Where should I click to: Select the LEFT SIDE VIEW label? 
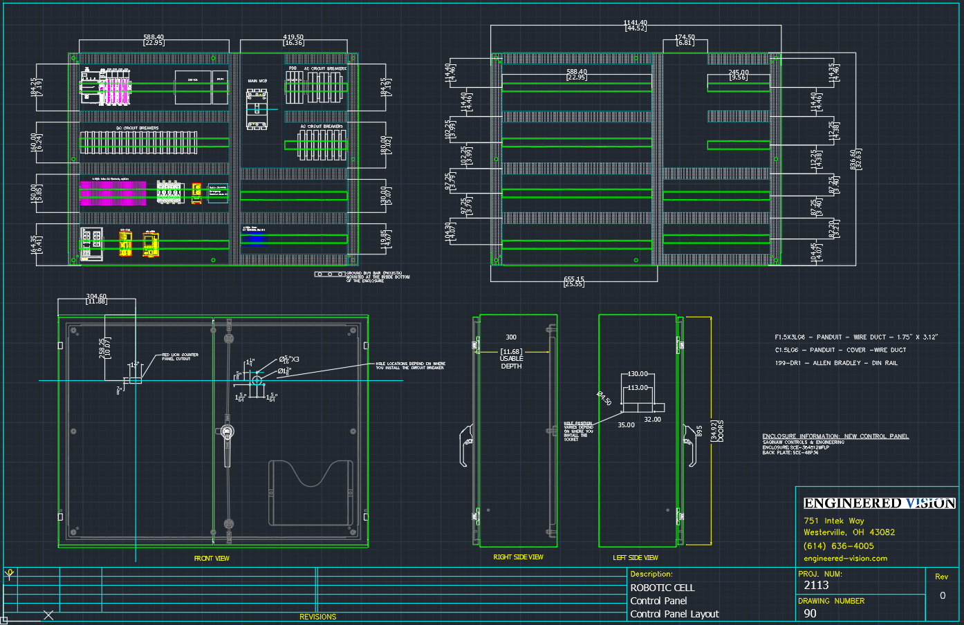click(x=635, y=557)
